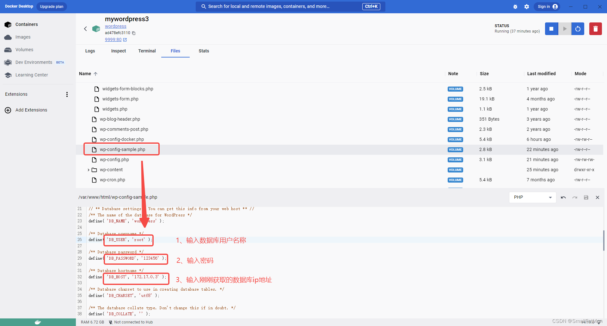Focus the search images and containers field
This screenshot has height=326, width=607.
tap(290, 6)
